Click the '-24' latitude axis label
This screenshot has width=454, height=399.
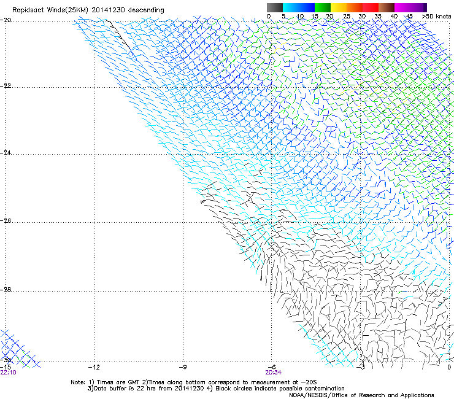[6, 153]
